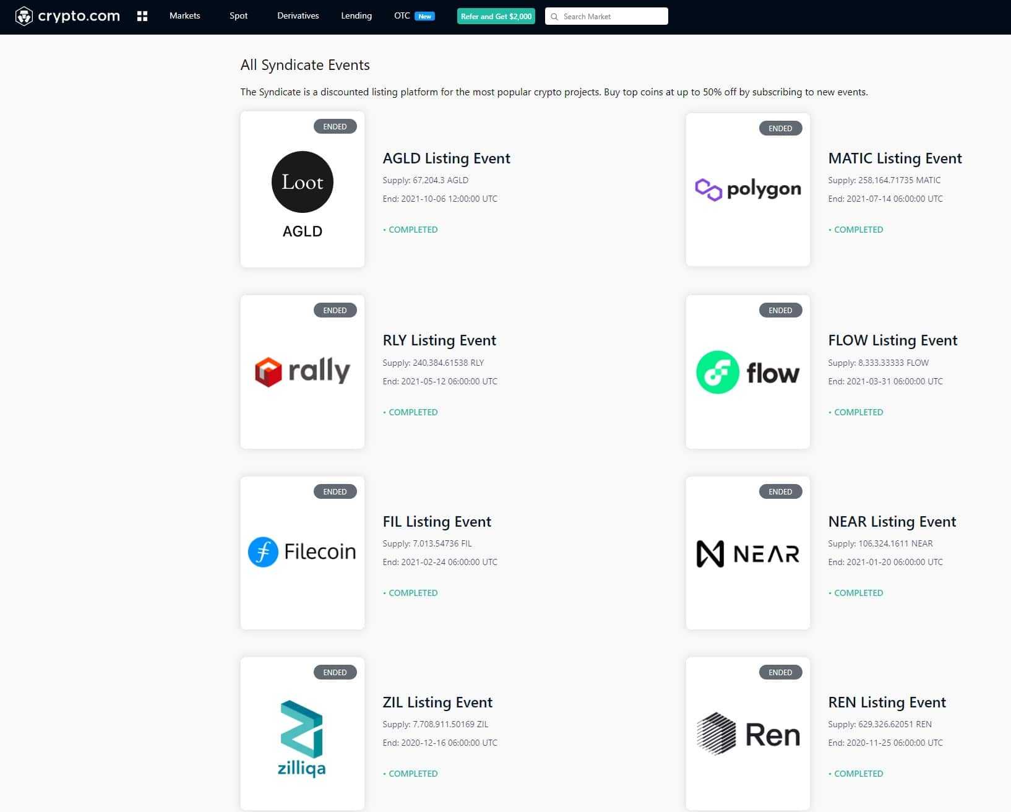Open FIL Listing Event title
This screenshot has width=1011, height=812.
click(x=437, y=522)
